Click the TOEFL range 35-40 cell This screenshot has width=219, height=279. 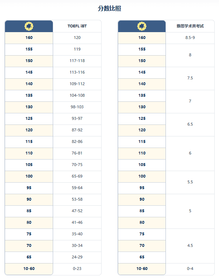pyautogui.click(x=77, y=234)
